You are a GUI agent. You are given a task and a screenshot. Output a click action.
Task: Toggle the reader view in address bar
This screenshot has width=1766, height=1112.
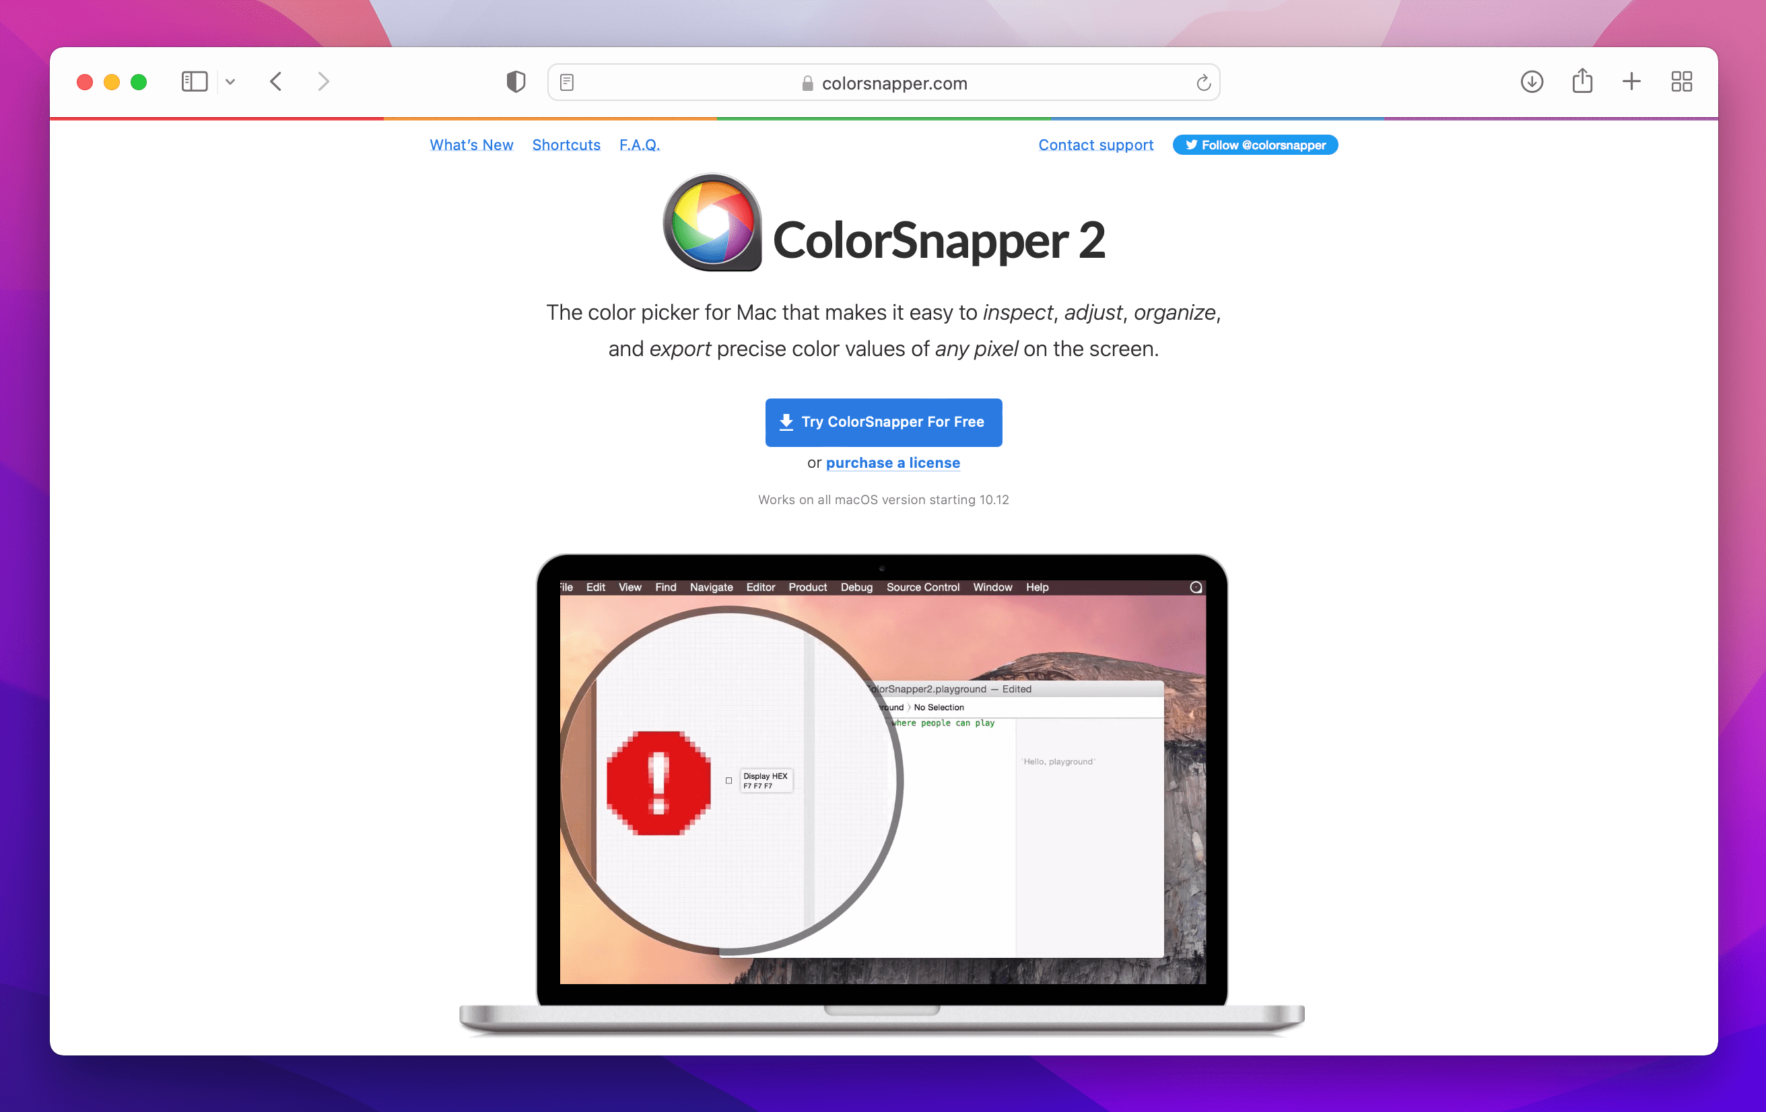click(x=566, y=81)
